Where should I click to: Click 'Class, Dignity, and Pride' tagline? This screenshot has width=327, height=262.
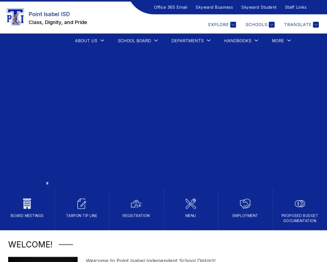point(58,22)
